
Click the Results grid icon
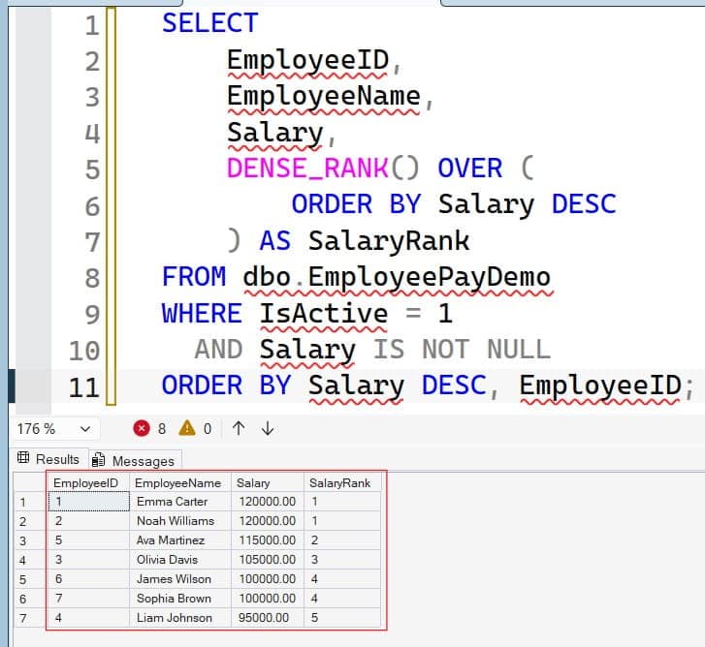tap(23, 458)
